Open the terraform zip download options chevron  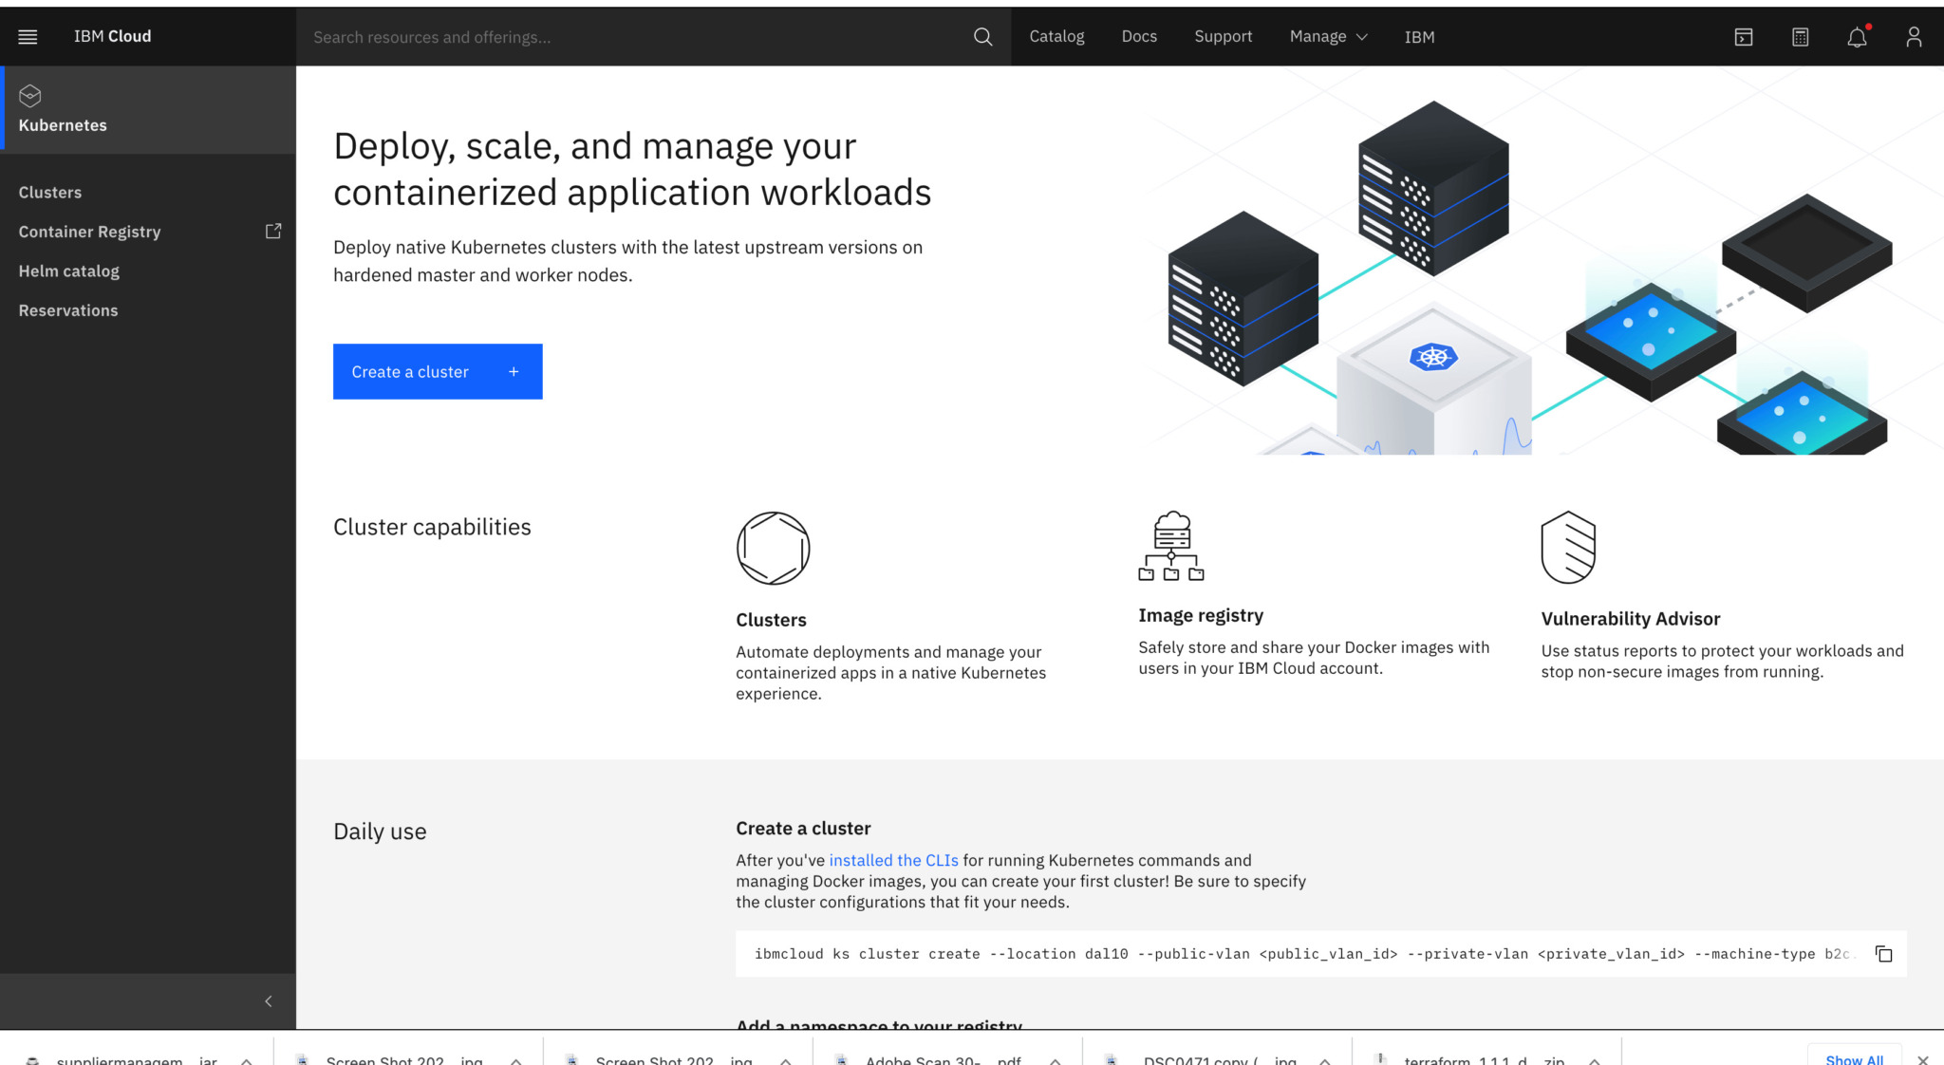coord(1593,1060)
